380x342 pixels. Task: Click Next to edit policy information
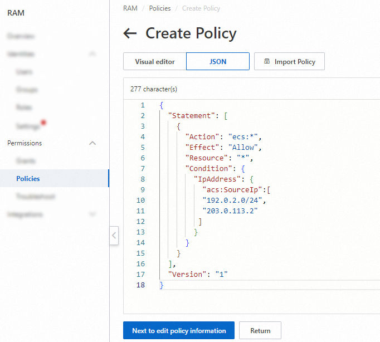[179, 330]
